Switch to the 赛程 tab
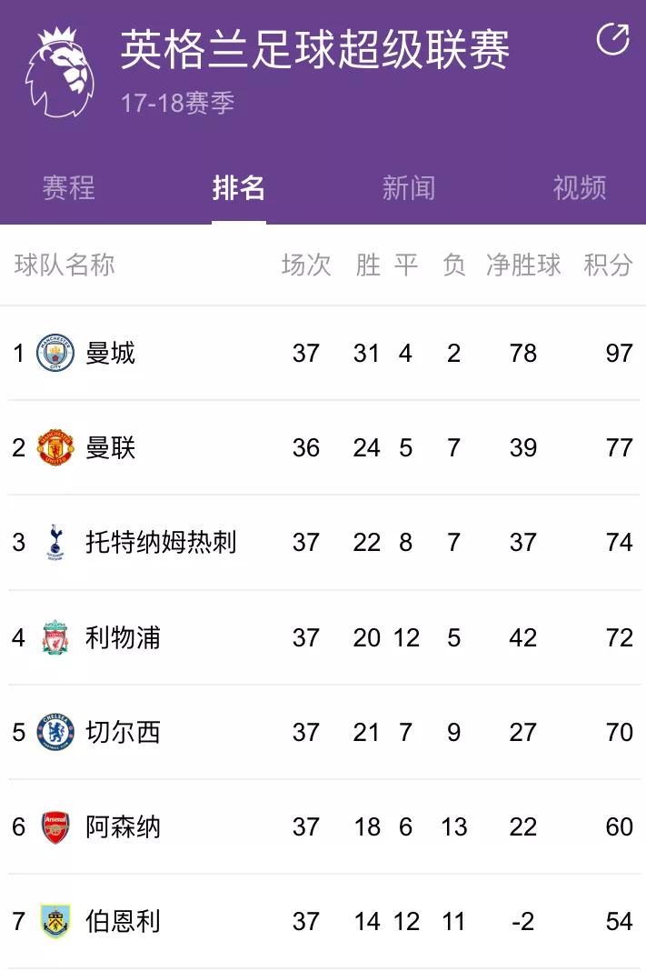The image size is (646, 971). pyautogui.click(x=68, y=188)
